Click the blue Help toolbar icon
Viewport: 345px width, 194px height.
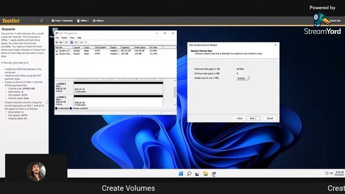coord(72,43)
